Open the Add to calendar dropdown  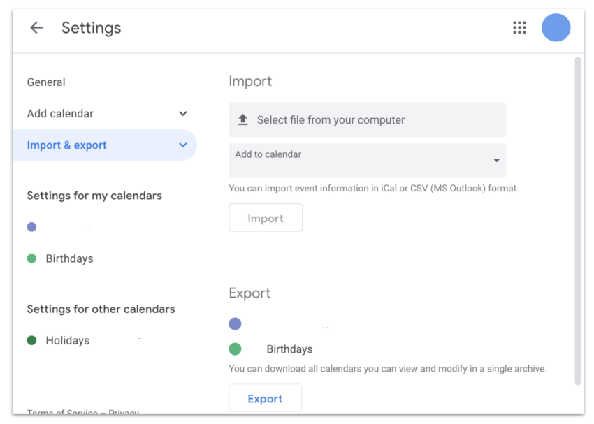point(367,161)
